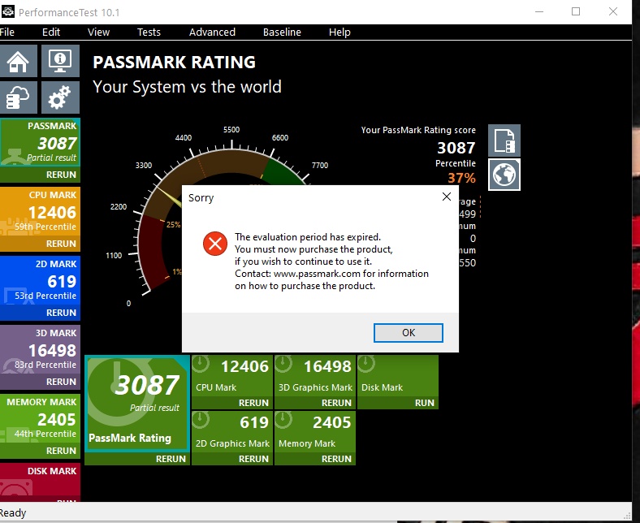Image resolution: width=640 pixels, height=523 pixels.
Task: Click the Ready status bar text
Action: (x=13, y=512)
